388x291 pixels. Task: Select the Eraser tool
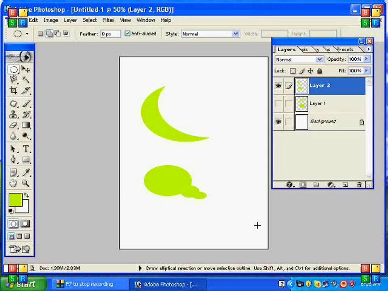pyautogui.click(x=13, y=125)
